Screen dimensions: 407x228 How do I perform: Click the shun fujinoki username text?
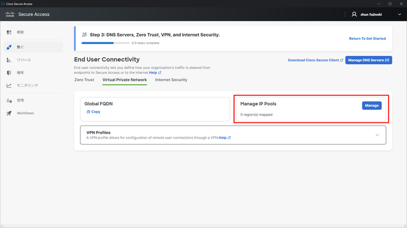(x=371, y=15)
